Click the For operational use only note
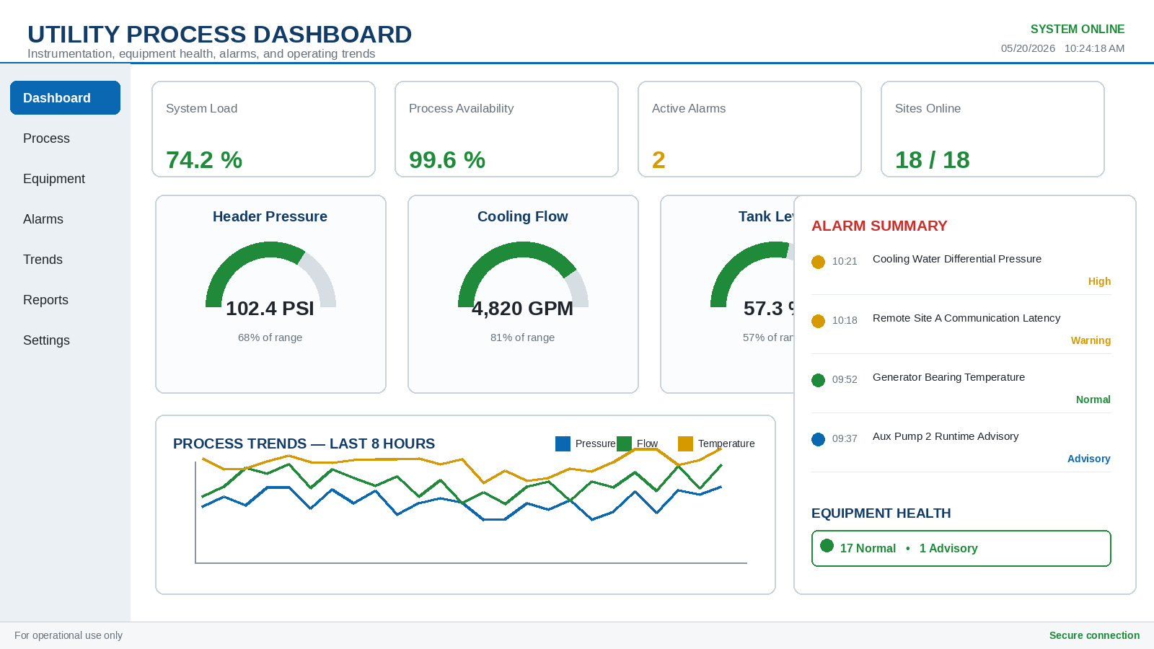1154x649 pixels. point(69,635)
